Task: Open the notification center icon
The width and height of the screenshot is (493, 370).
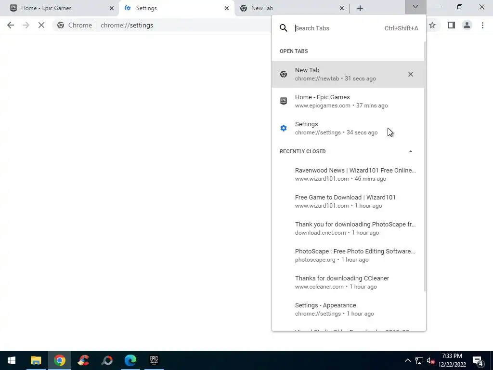Action: [478, 360]
